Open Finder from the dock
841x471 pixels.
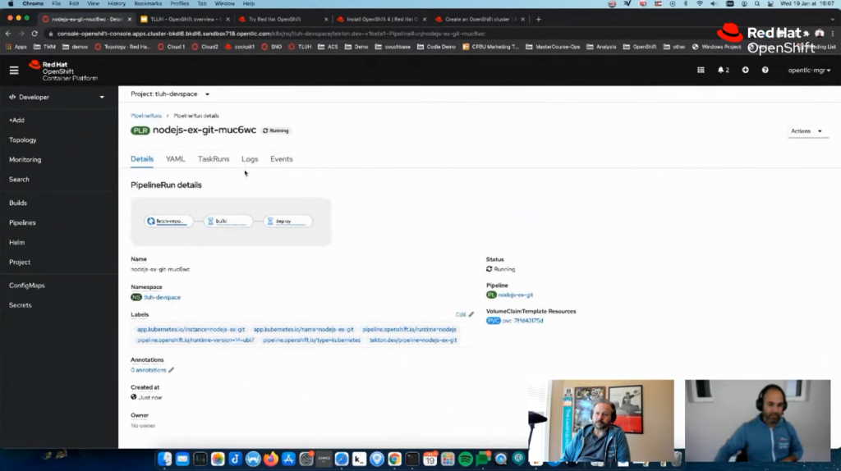click(x=164, y=459)
